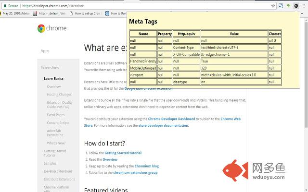Click the green arrow extension icon
The image size is (308, 192).
[x=288, y=6]
